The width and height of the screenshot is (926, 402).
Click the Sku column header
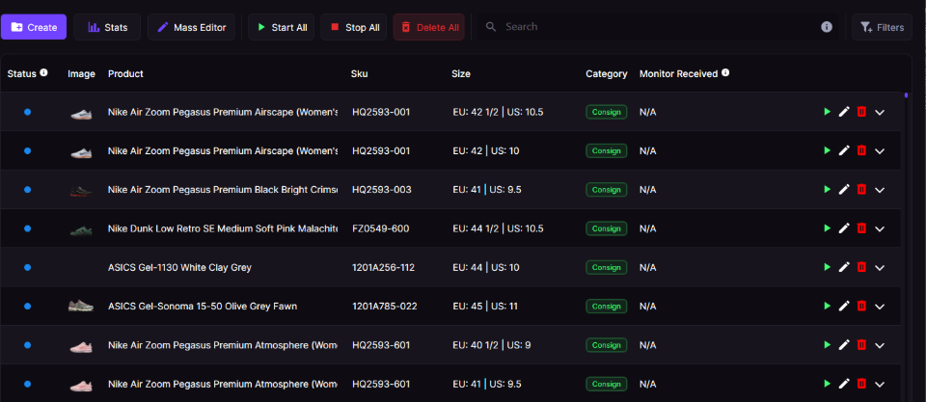point(359,74)
